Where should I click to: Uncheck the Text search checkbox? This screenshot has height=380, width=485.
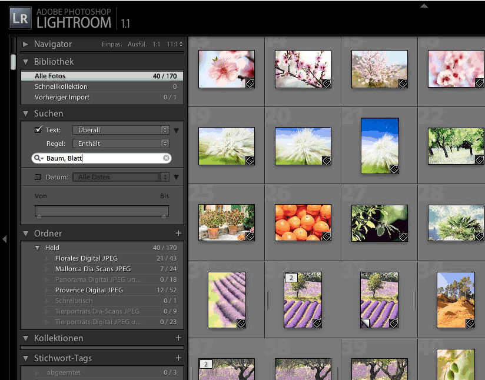coord(38,129)
